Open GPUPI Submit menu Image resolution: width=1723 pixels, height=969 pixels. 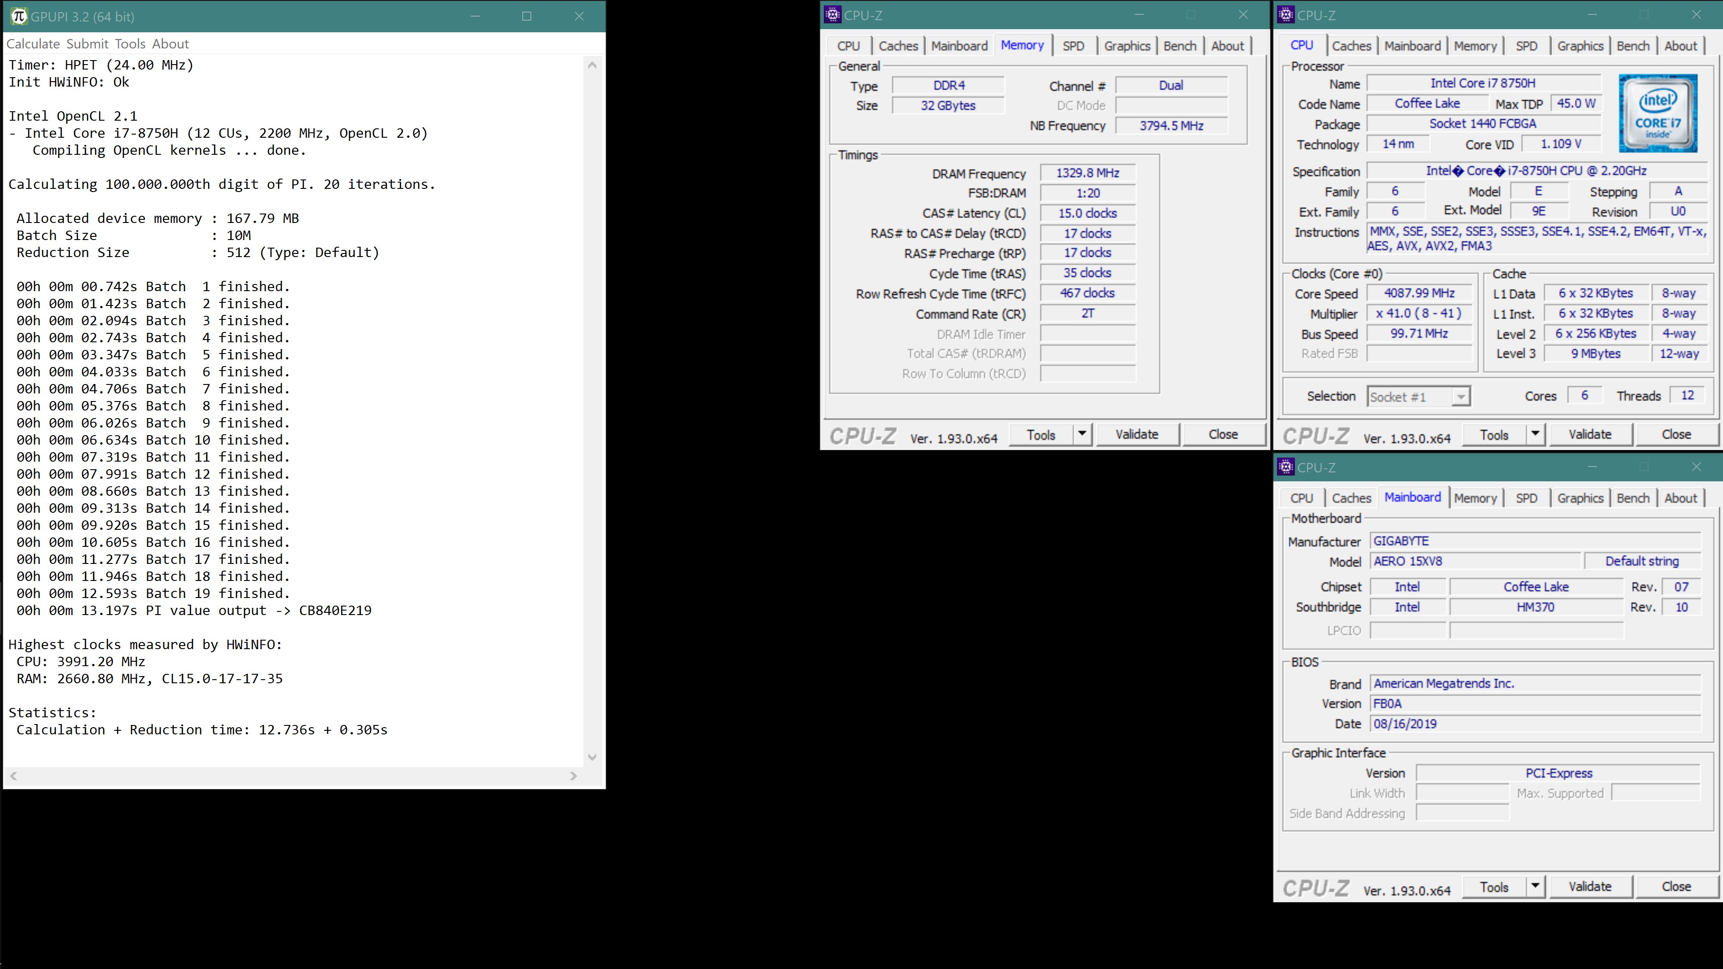[87, 44]
